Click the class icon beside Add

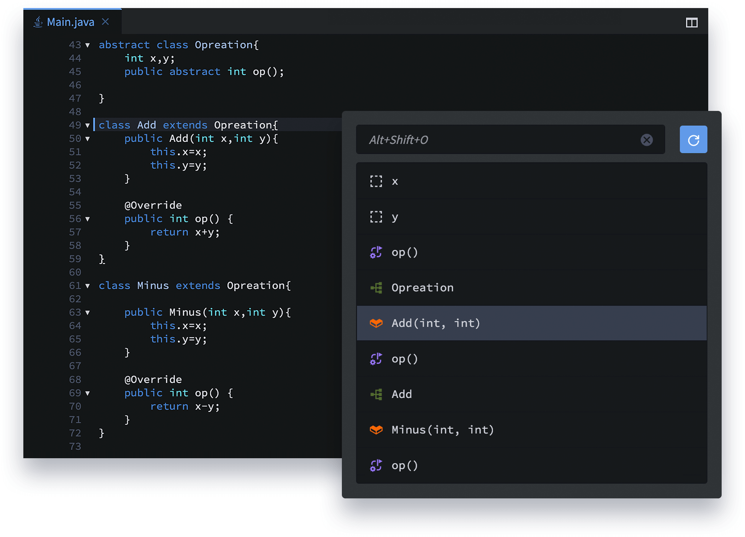(376, 394)
